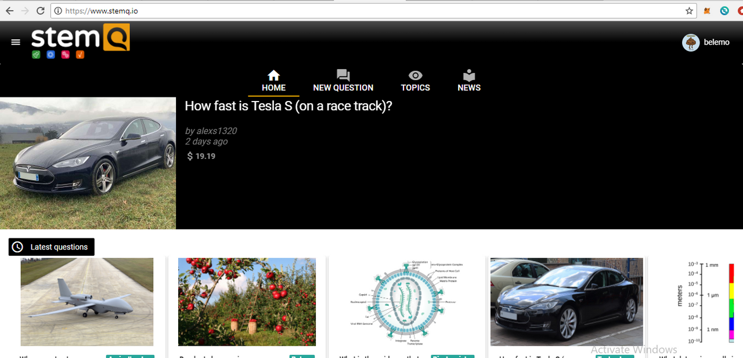Click the Latest questions label
Screen dimensions: 743x358
[x=52, y=247]
